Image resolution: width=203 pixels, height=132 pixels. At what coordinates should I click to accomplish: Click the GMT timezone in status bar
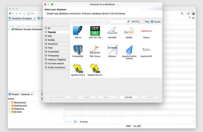click(128, 126)
